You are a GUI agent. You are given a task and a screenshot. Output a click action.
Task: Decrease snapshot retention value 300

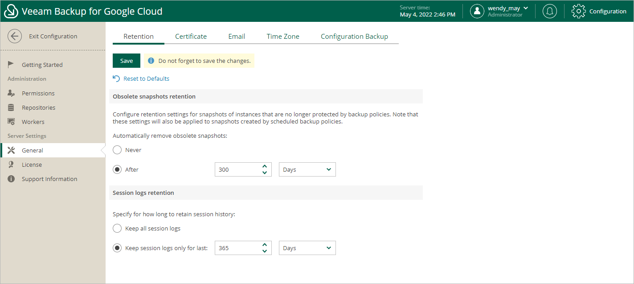coord(265,173)
